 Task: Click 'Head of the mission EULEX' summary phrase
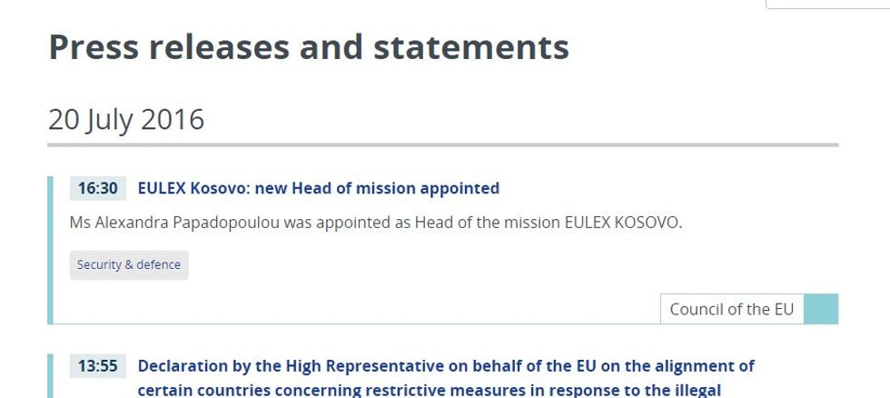click(x=505, y=223)
